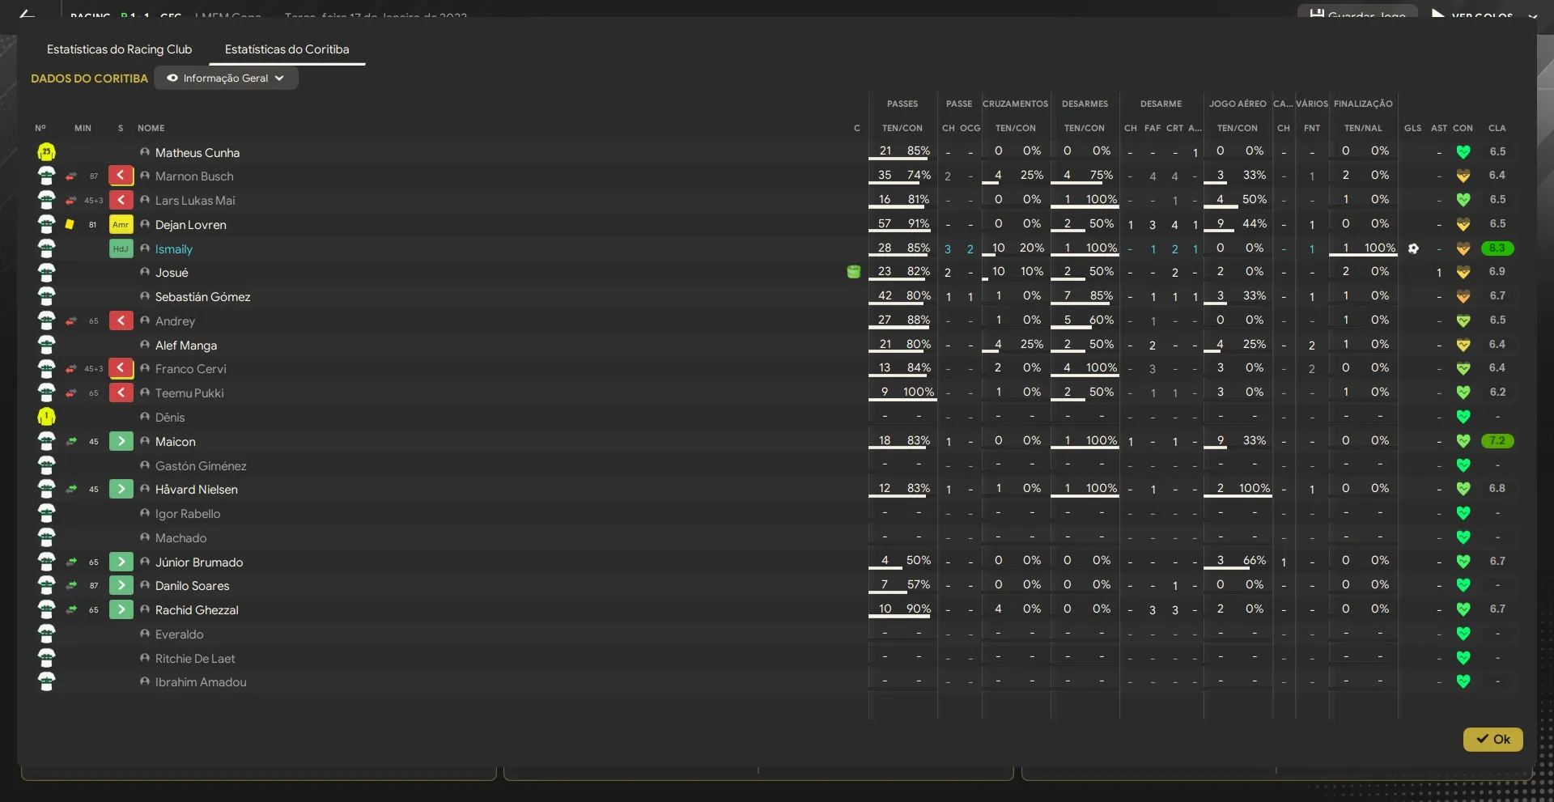
Task: Click the condition heart icon in Sebastián Gómez's row
Action: (x=1463, y=297)
